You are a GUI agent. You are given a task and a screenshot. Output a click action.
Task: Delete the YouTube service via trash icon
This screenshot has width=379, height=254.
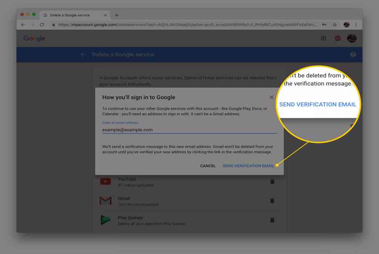point(272,181)
